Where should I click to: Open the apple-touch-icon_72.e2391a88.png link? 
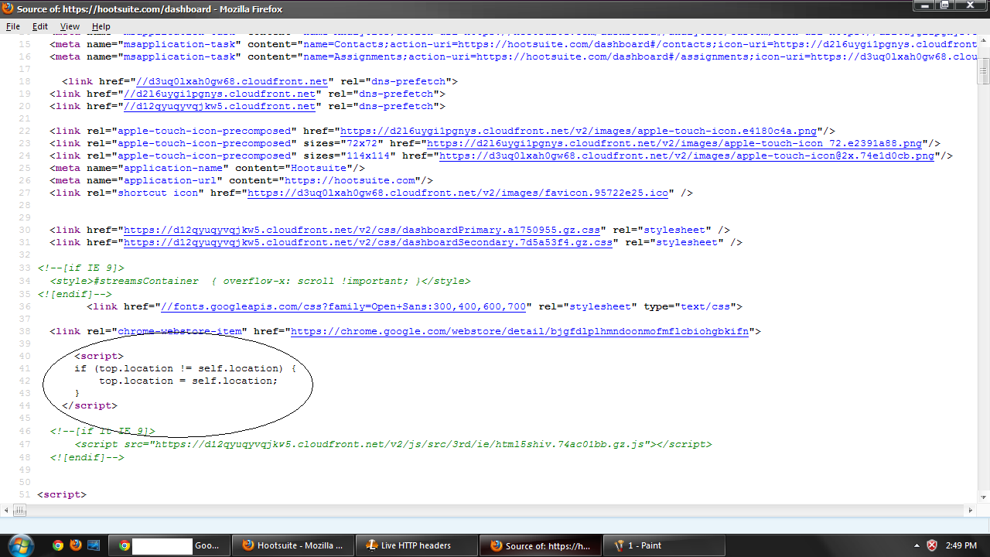coord(674,143)
